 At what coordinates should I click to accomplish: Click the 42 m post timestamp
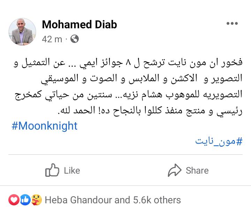pos(52,39)
